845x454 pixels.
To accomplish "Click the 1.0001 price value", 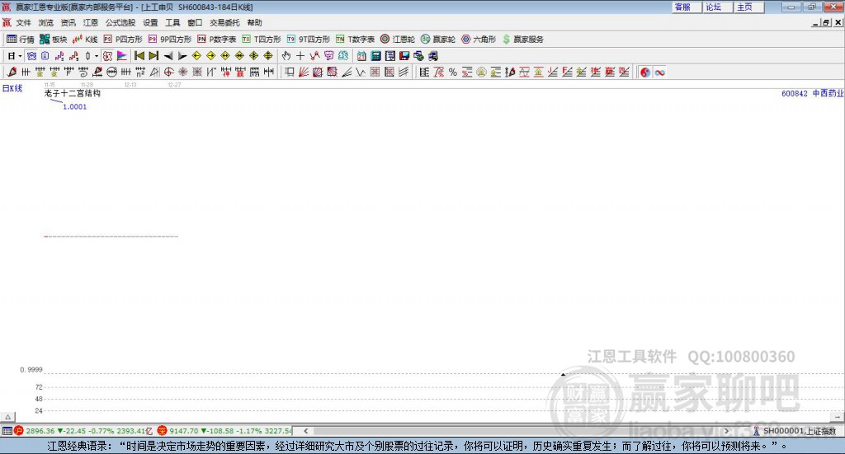I will click(x=74, y=106).
